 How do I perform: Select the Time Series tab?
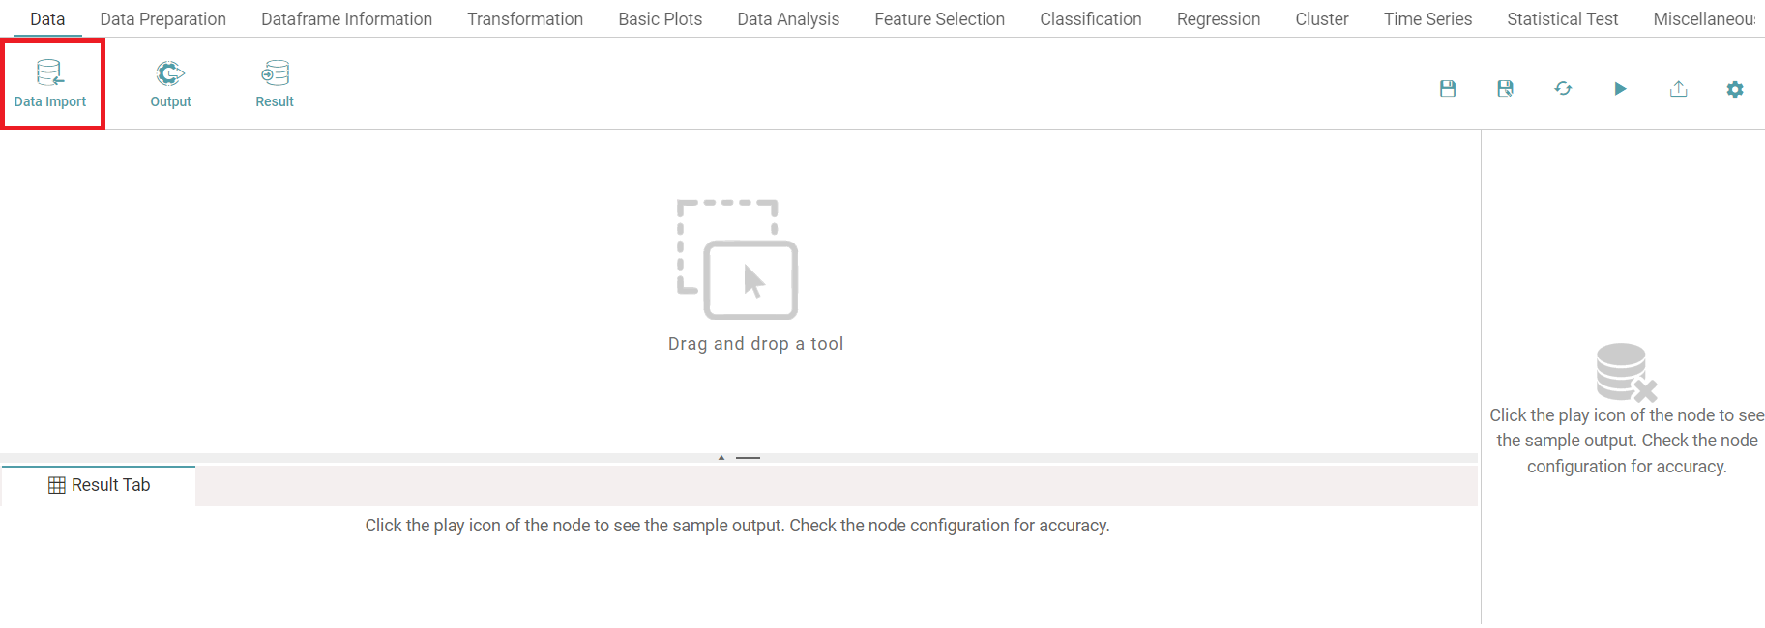1427,19
